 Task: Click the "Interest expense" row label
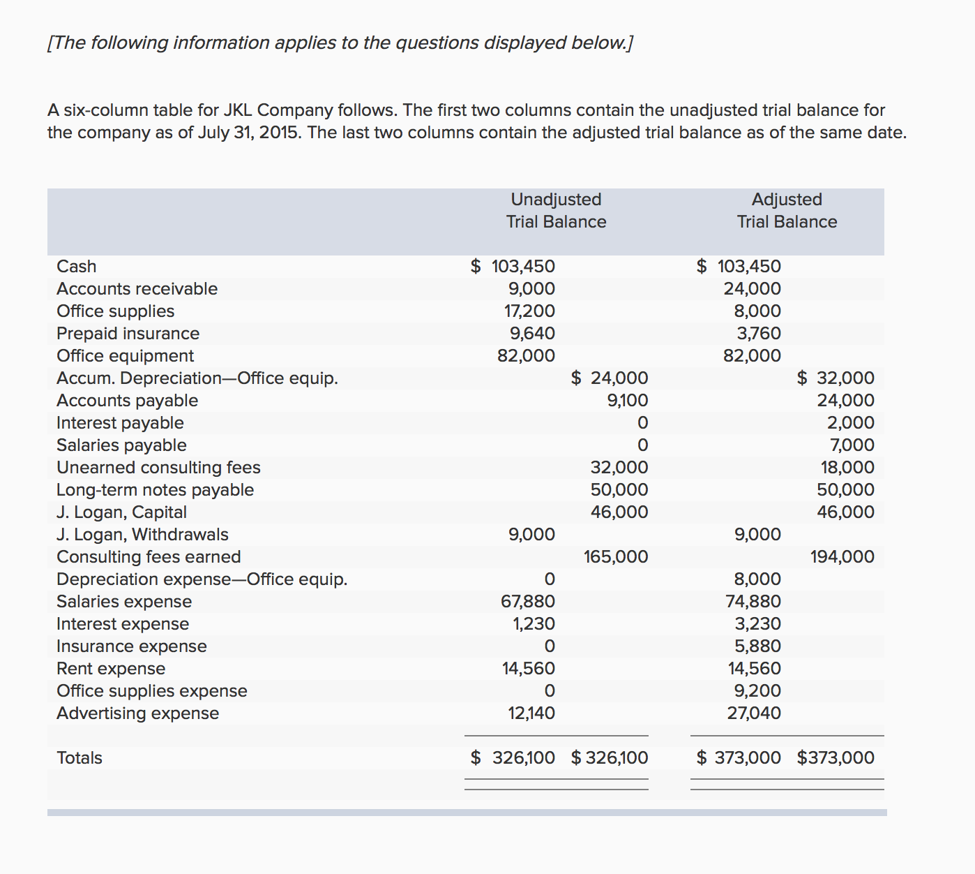pyautogui.click(x=123, y=624)
